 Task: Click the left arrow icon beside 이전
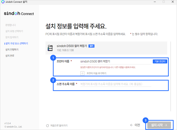131,125
